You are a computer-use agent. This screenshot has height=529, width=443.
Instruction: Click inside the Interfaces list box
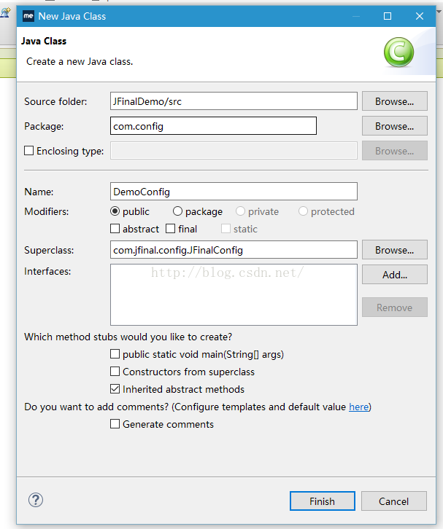point(234,295)
